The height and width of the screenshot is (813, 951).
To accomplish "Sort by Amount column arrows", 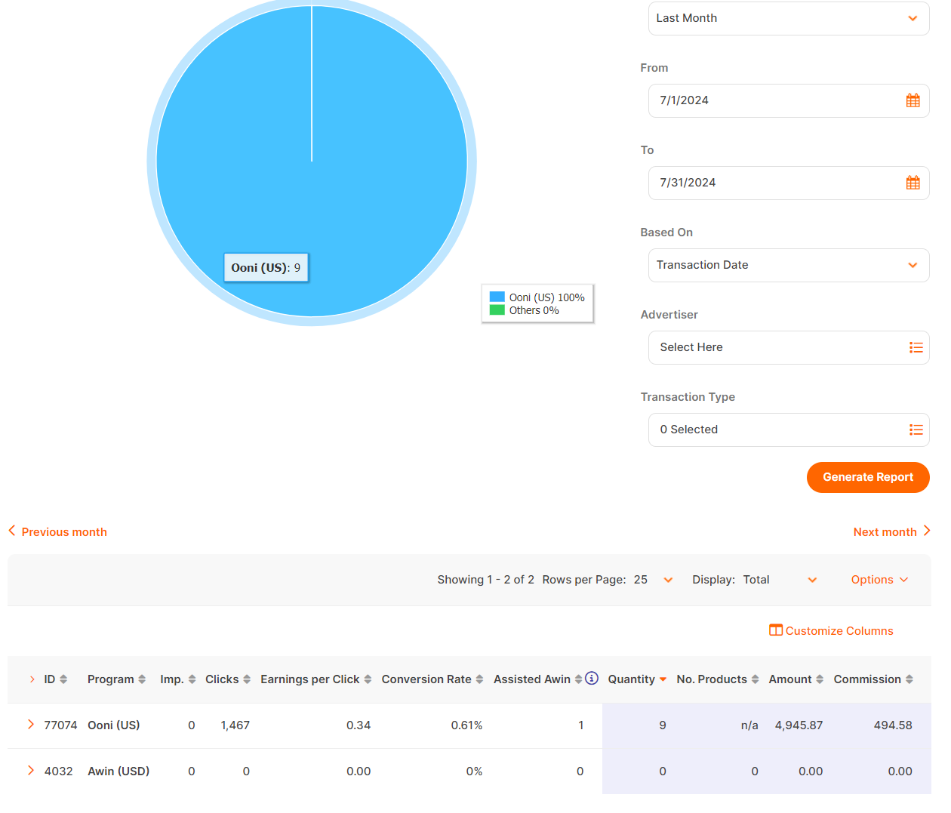I will pyautogui.click(x=820, y=679).
